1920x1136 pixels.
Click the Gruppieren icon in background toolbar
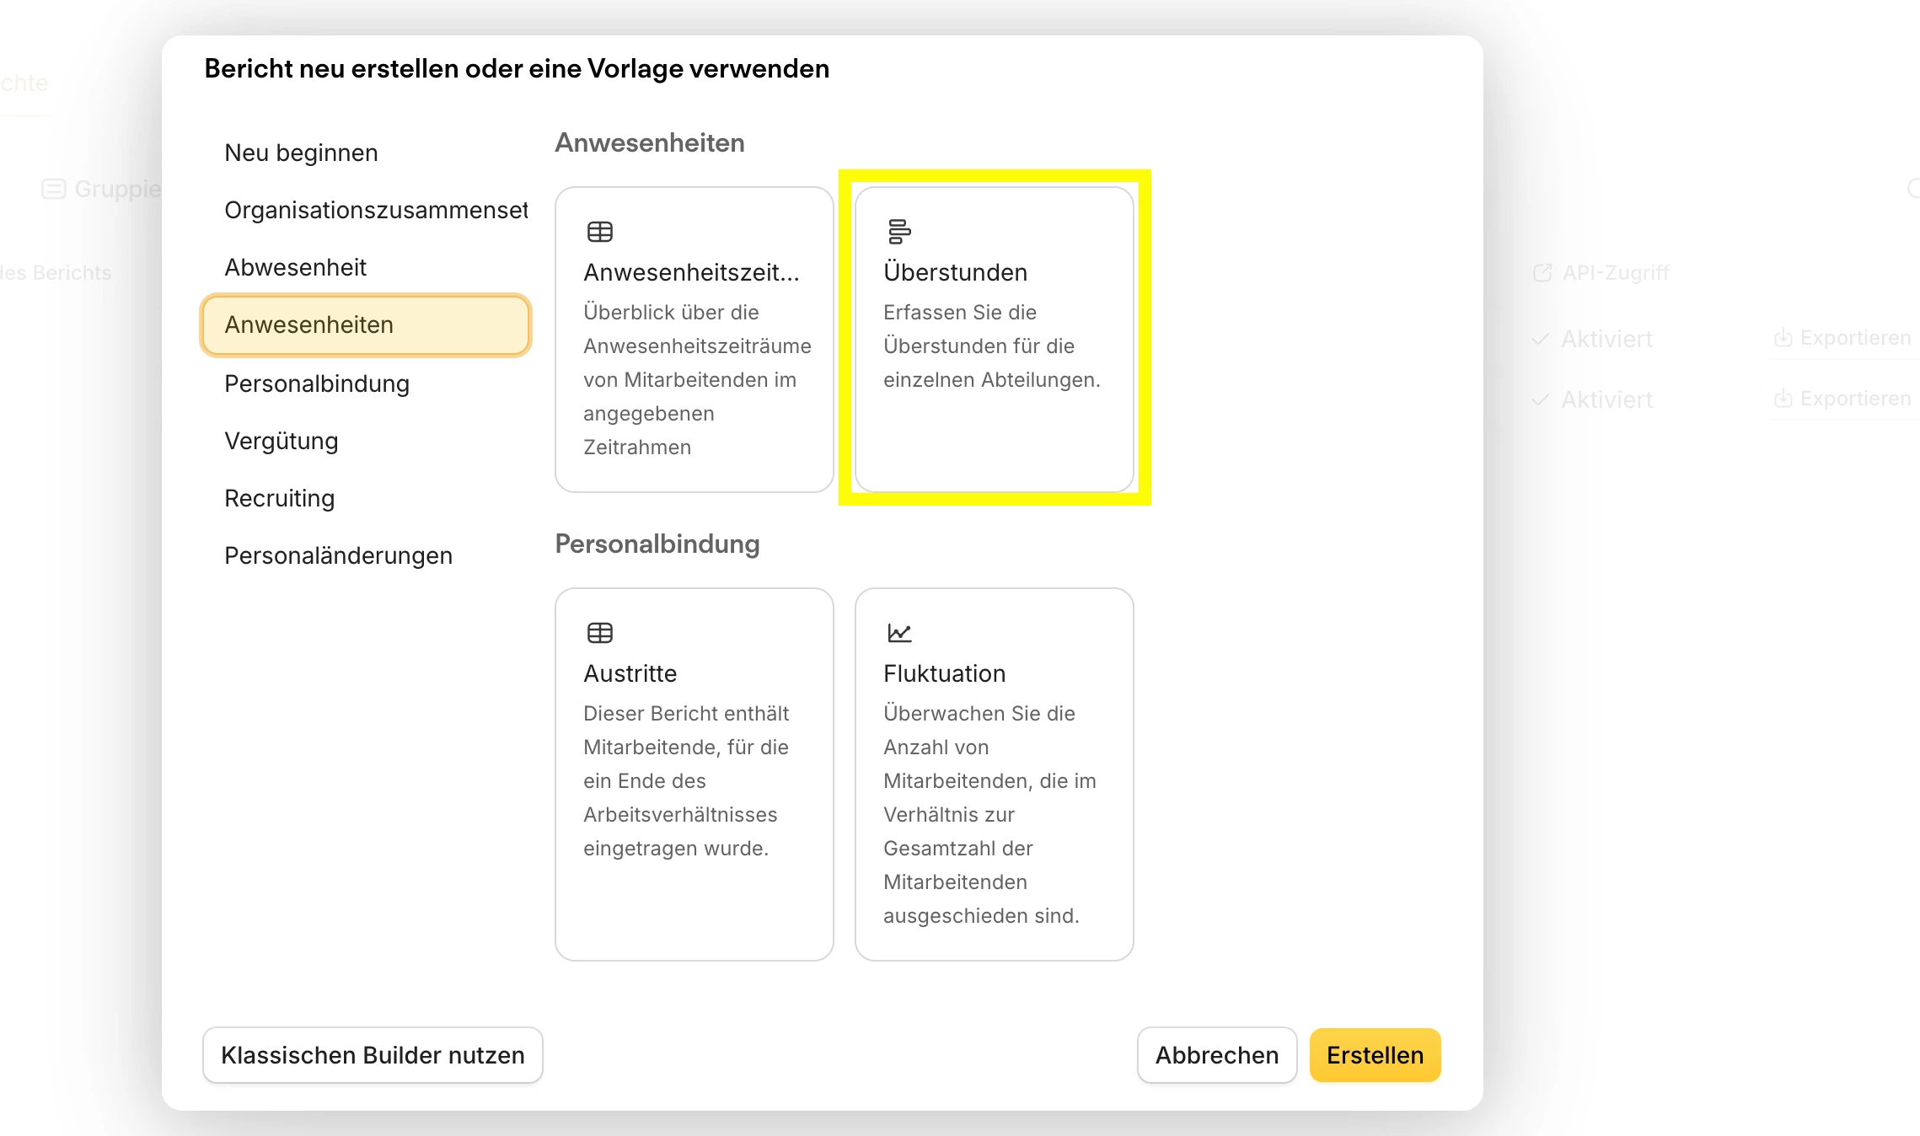54,189
